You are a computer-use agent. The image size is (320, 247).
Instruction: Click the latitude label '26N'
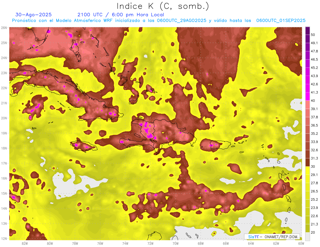(4, 28)
